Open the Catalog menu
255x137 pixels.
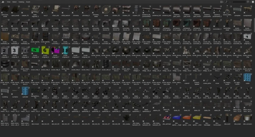[21, 2]
